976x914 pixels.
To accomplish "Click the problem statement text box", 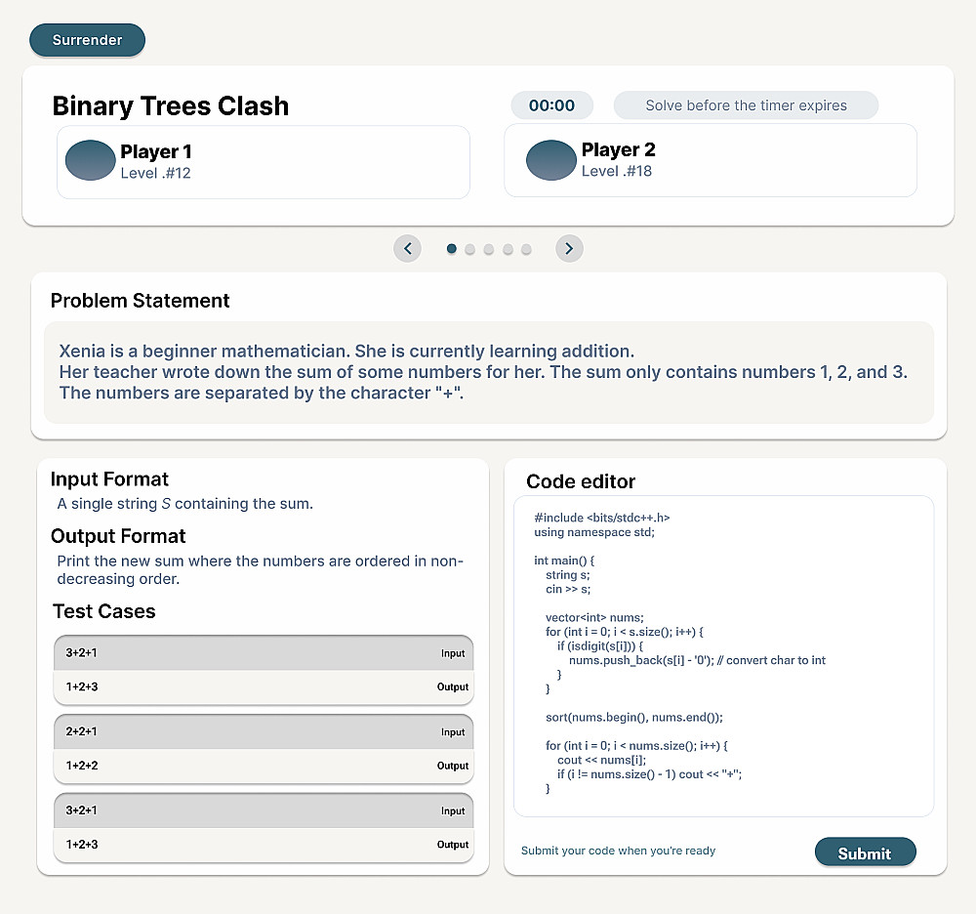I will pos(488,372).
